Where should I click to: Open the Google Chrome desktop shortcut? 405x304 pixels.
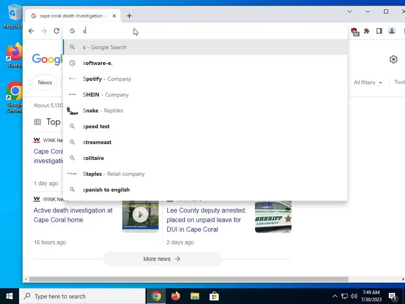pyautogui.click(x=15, y=98)
